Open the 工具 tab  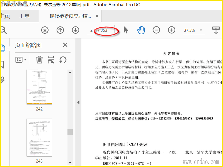(x=24, y=16)
